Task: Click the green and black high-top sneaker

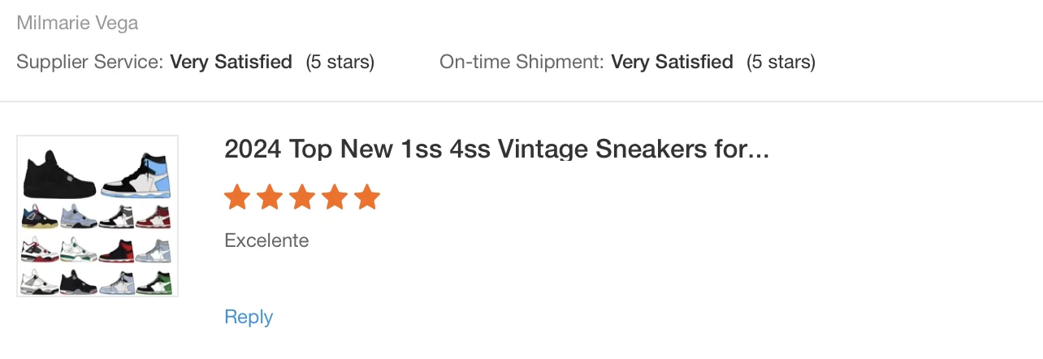Action: [x=154, y=283]
